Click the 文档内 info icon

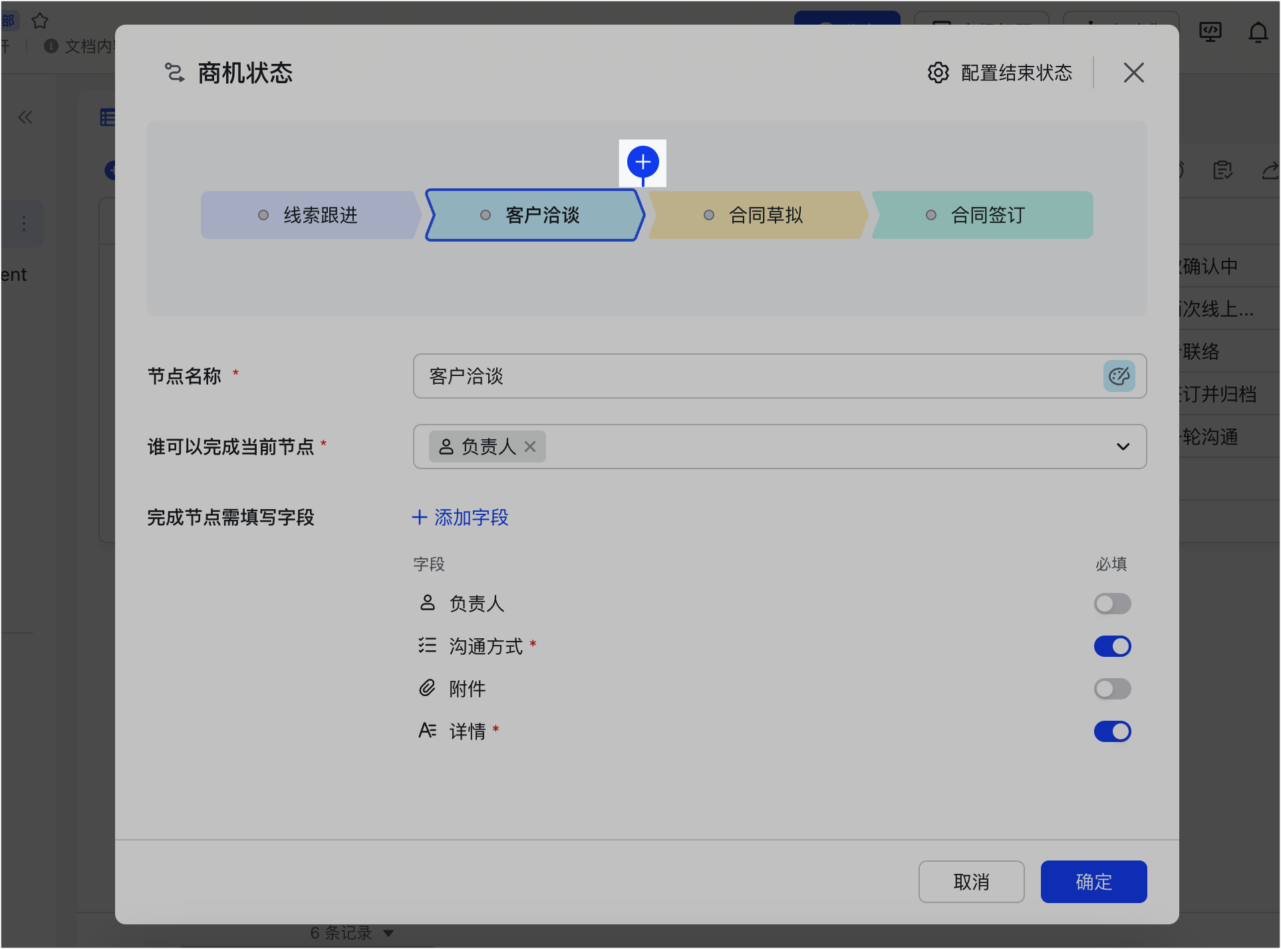(51, 46)
